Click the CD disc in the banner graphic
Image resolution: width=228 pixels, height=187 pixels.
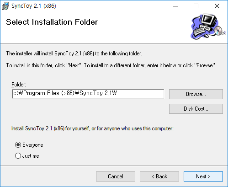218,30
